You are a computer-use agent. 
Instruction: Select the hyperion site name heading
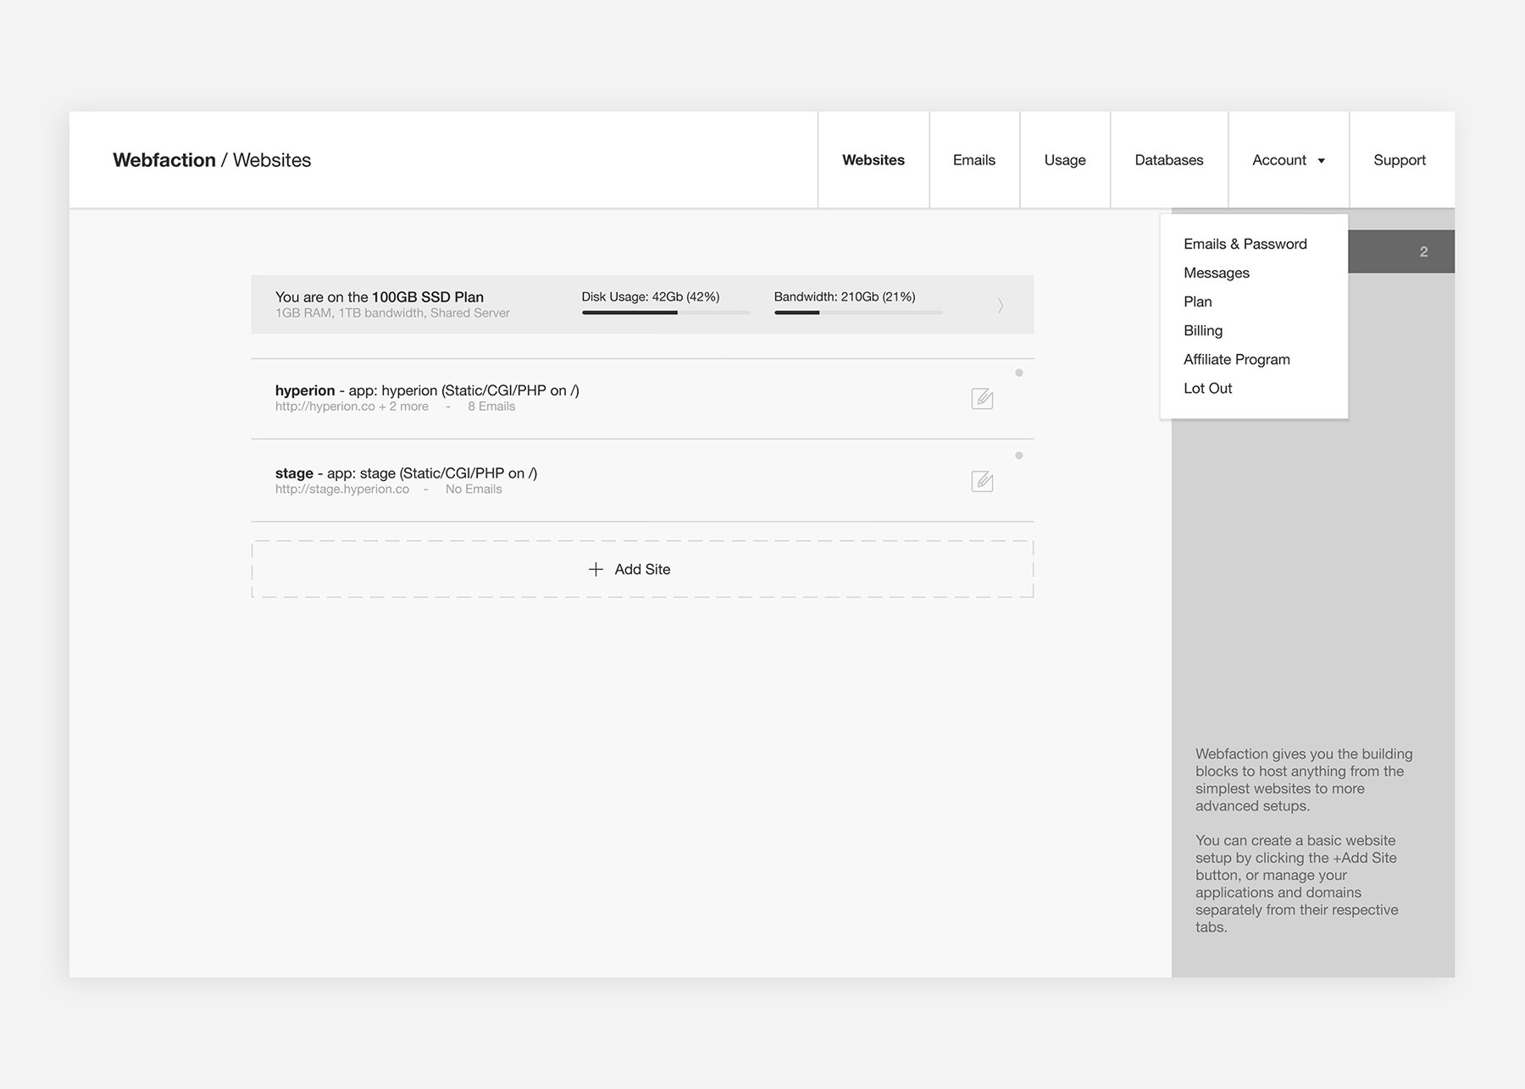coord(305,390)
